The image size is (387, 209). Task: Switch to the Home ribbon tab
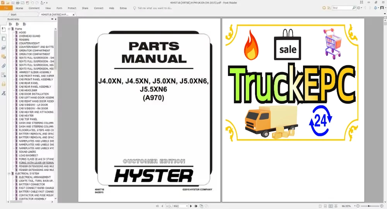coord(19,8)
